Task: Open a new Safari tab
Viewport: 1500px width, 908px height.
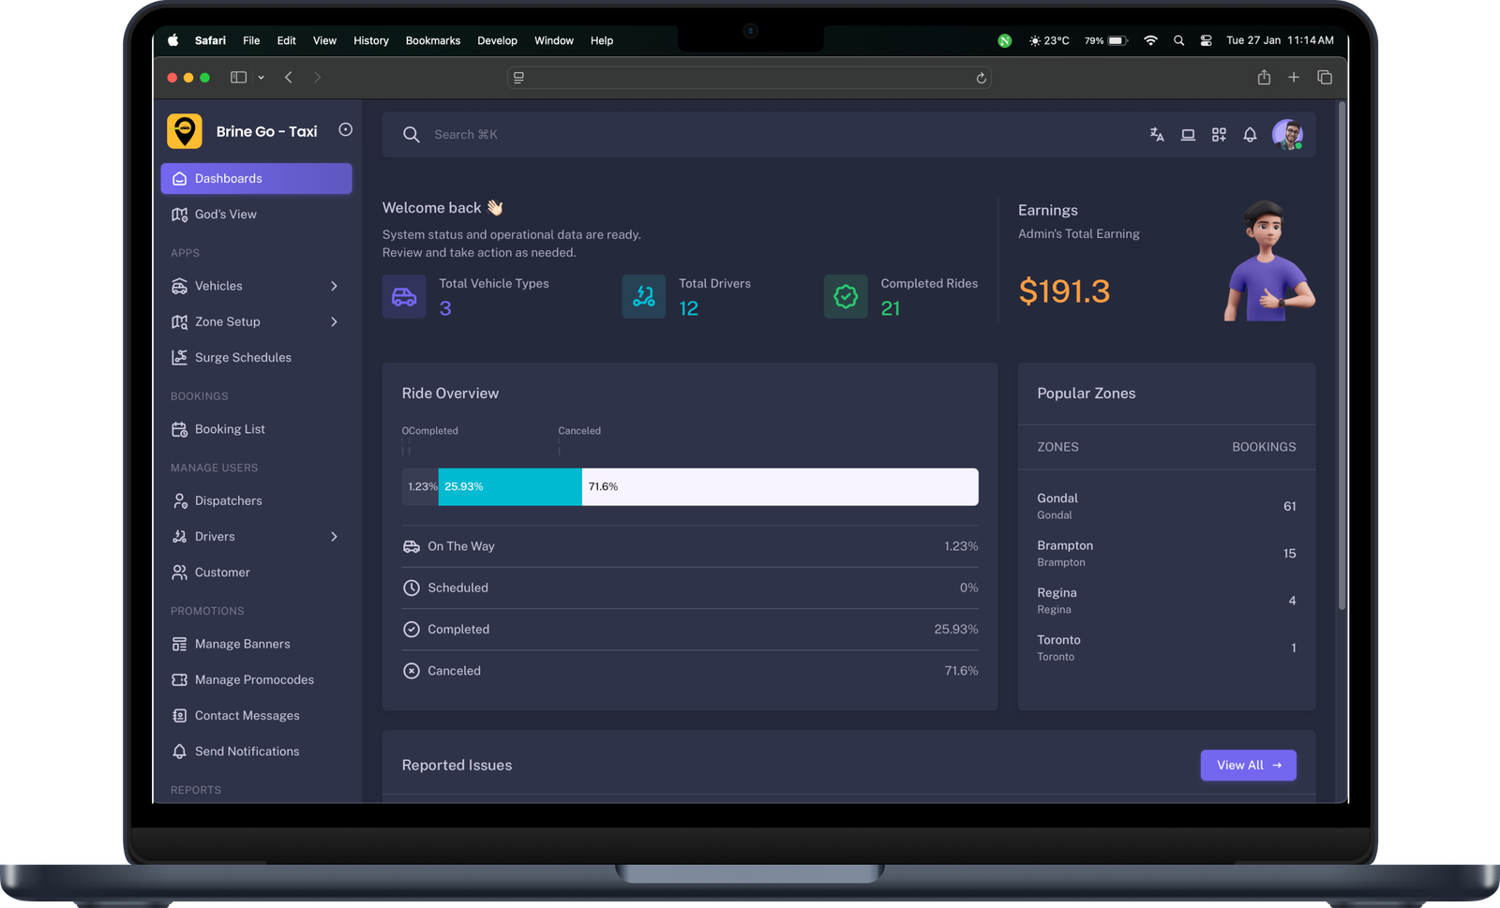Action: click(x=1294, y=78)
